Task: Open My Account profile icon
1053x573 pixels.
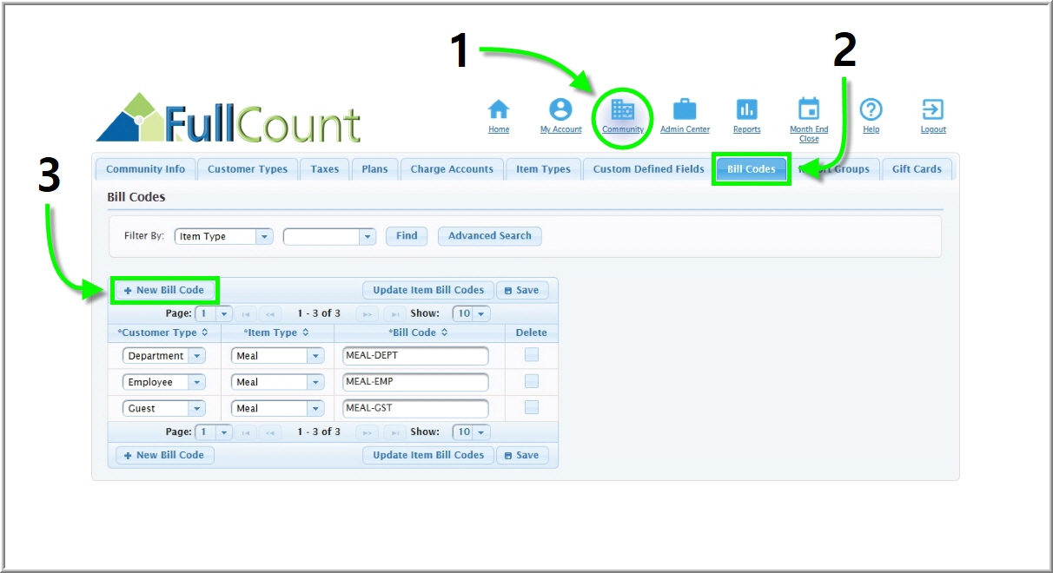Action: [x=560, y=109]
